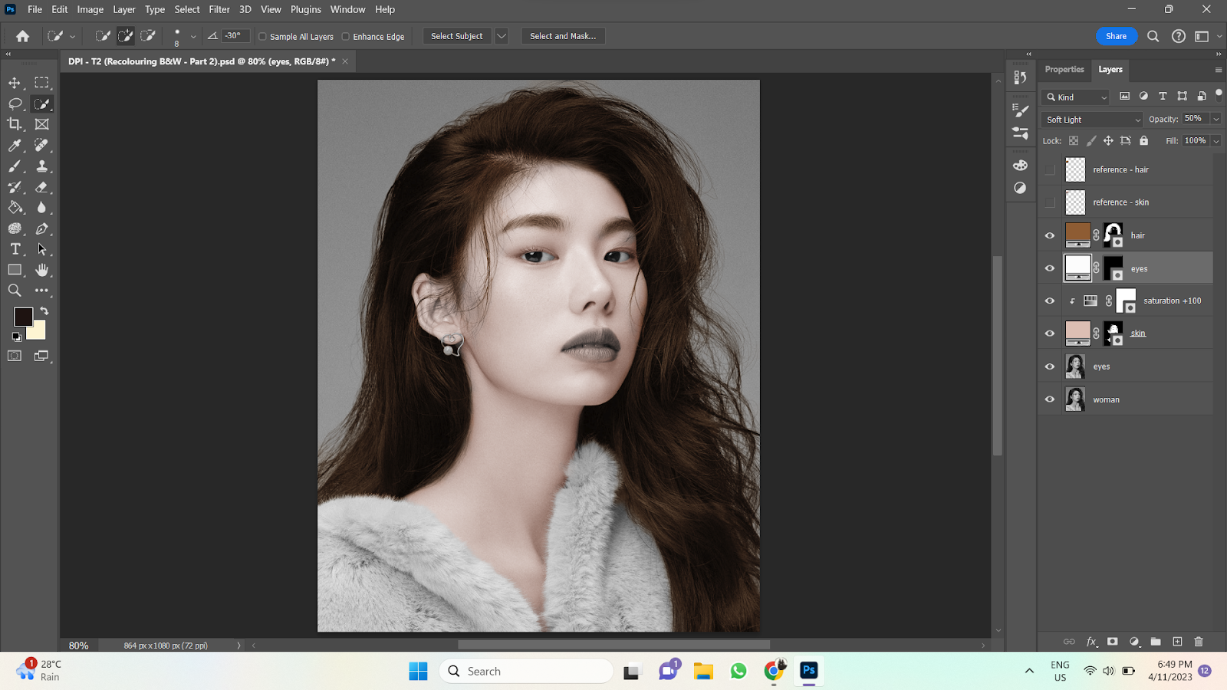Open the Fill slider dropdown
The image size is (1227, 690).
coord(1215,141)
